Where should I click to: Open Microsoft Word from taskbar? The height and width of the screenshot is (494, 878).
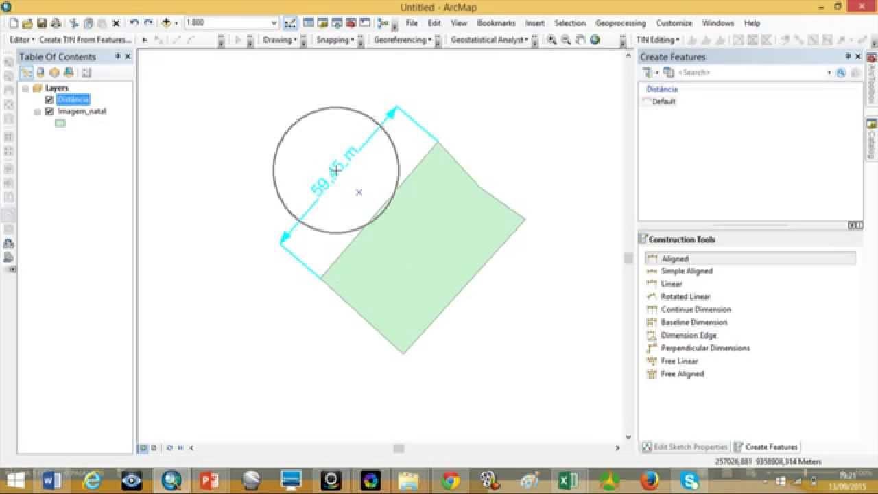click(x=52, y=480)
